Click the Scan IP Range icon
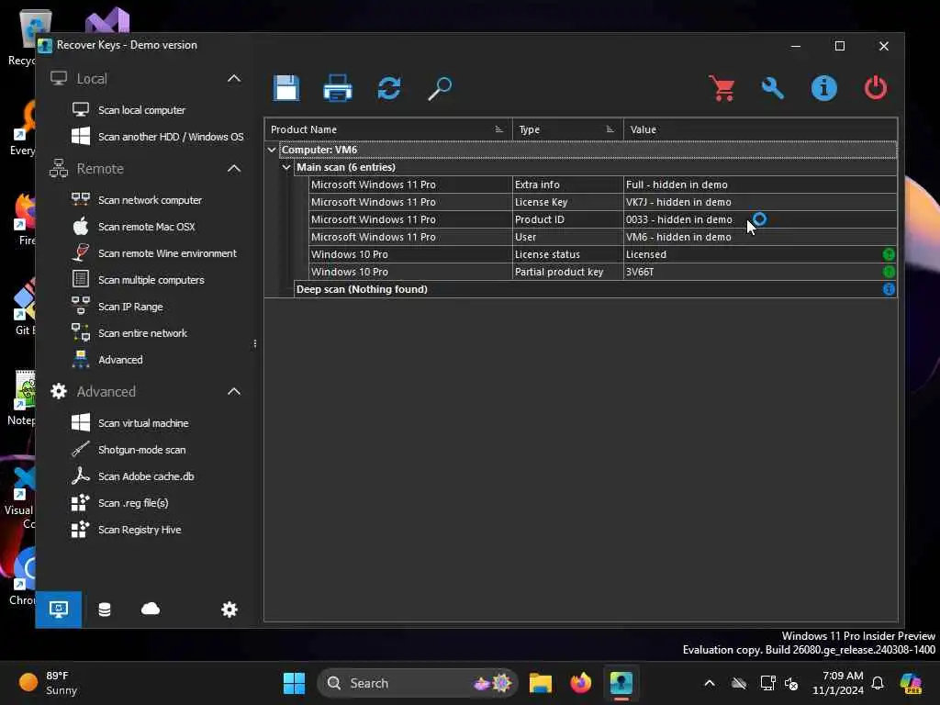Image resolution: width=940 pixels, height=705 pixels. 81,307
